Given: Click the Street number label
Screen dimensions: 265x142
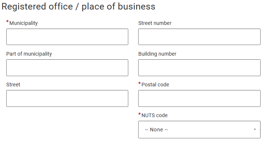Looking at the screenshot, I should point(155,23).
